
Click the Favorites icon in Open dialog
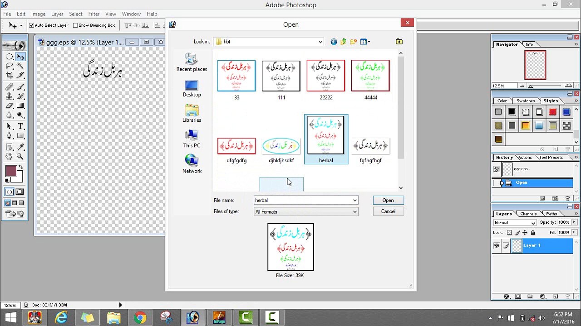tap(399, 42)
